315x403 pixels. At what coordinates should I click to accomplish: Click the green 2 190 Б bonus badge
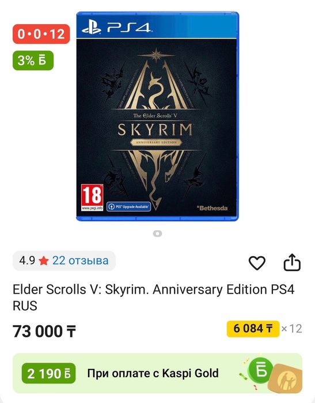pos(48,373)
